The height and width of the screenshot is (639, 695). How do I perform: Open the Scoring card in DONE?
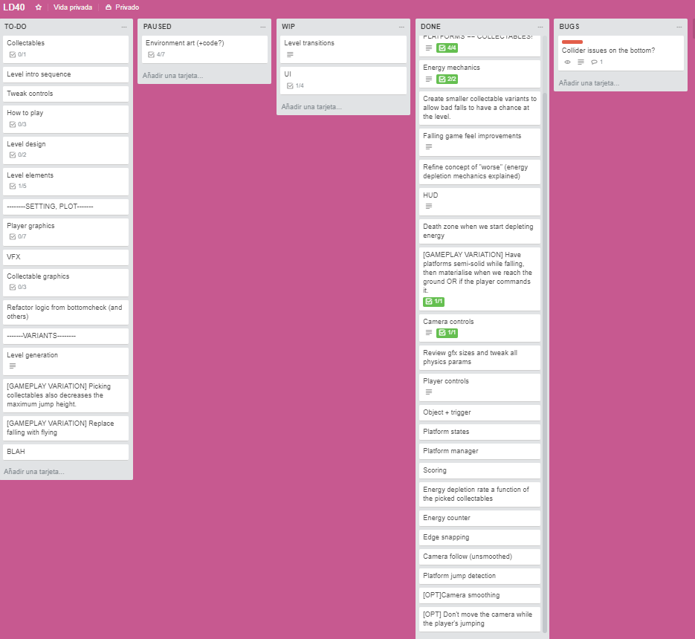pyautogui.click(x=479, y=470)
